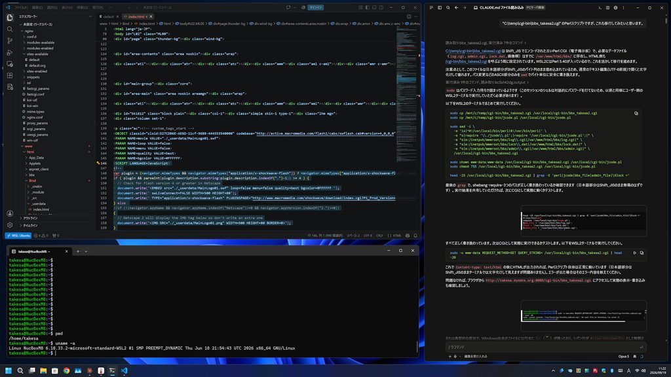The image size is (671, 377).
Task: Open the Windows Start menu
Action: (x=9, y=370)
